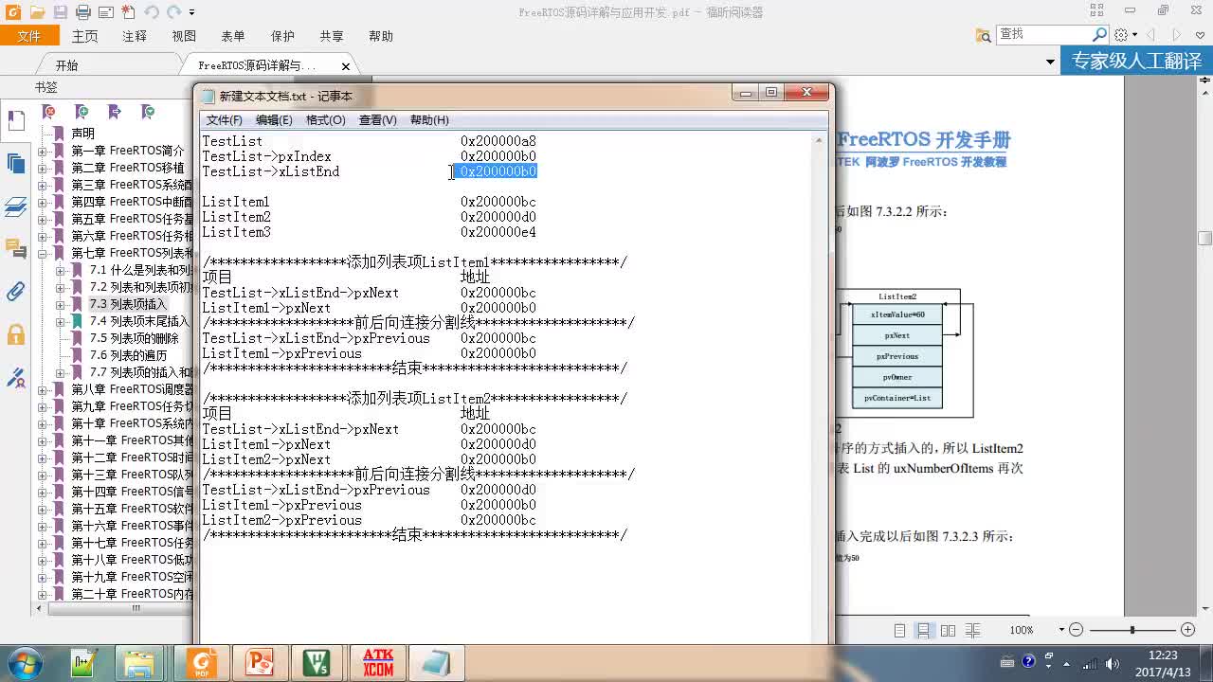Open Notepad's 格式(O) menu
Viewport: 1213px width, 682px height.
click(325, 120)
